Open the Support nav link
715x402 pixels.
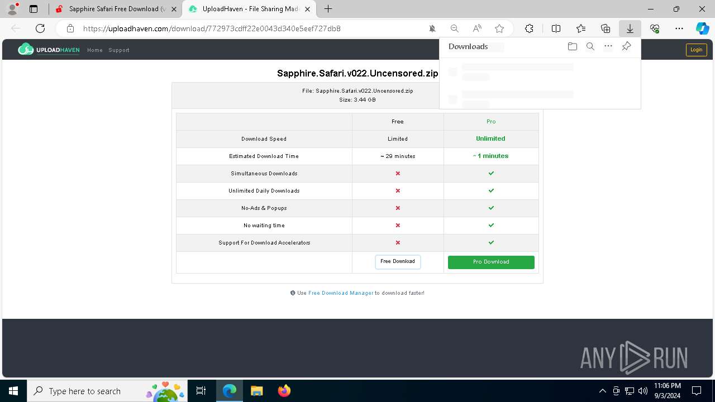[119, 50]
